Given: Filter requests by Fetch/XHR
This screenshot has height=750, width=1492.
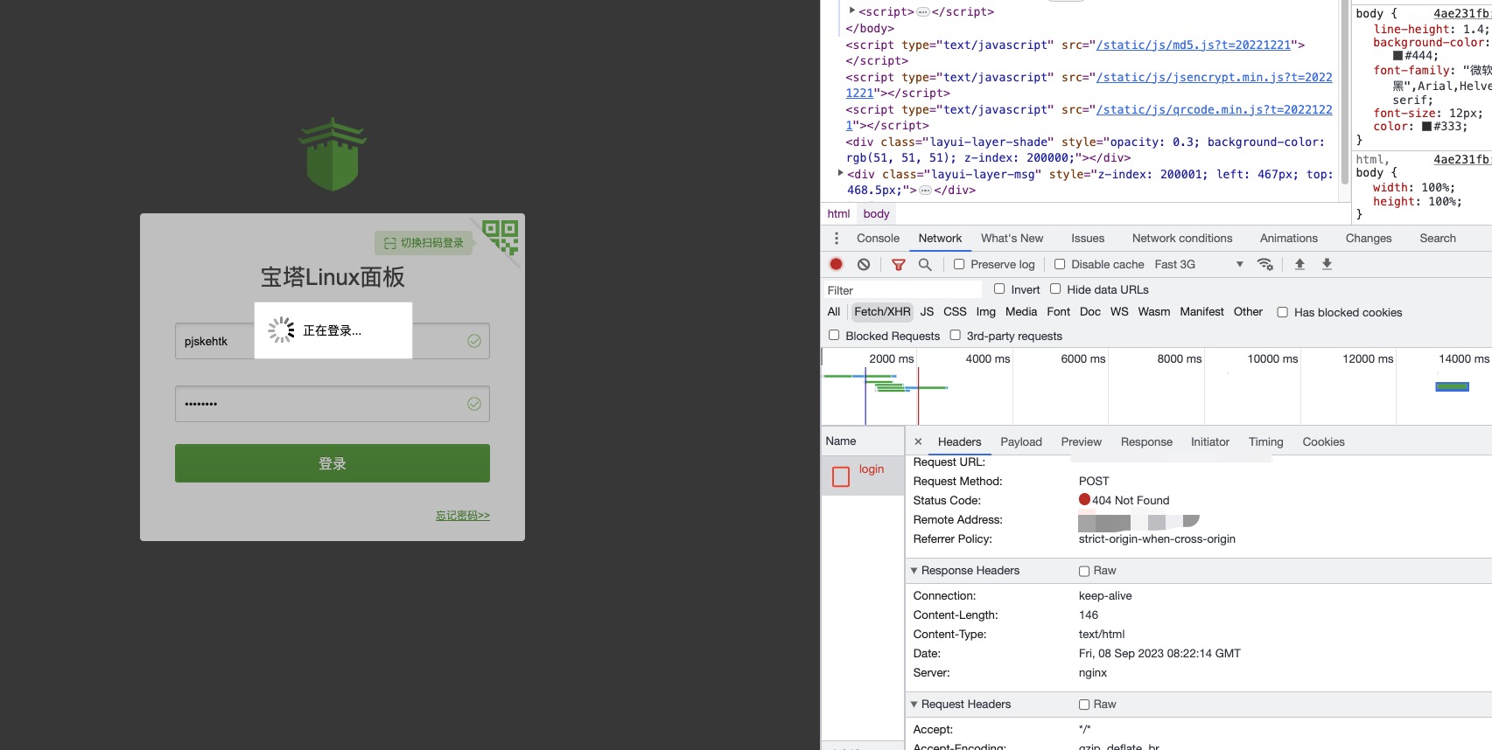Looking at the screenshot, I should 882,311.
